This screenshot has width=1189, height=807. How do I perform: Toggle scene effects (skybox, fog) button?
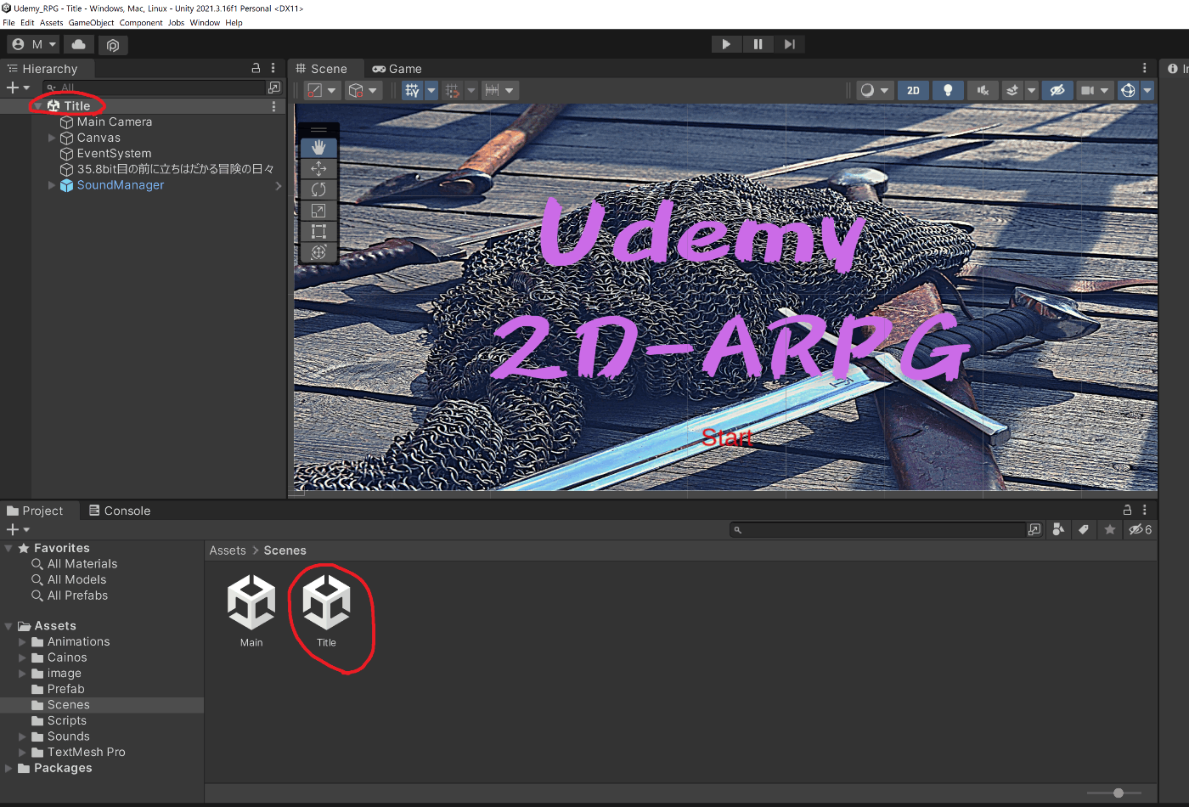(1012, 90)
